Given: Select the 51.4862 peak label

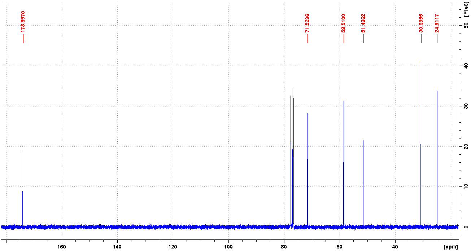Looking at the screenshot, I should (363, 23).
